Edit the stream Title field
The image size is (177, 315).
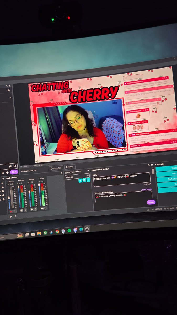122,180
